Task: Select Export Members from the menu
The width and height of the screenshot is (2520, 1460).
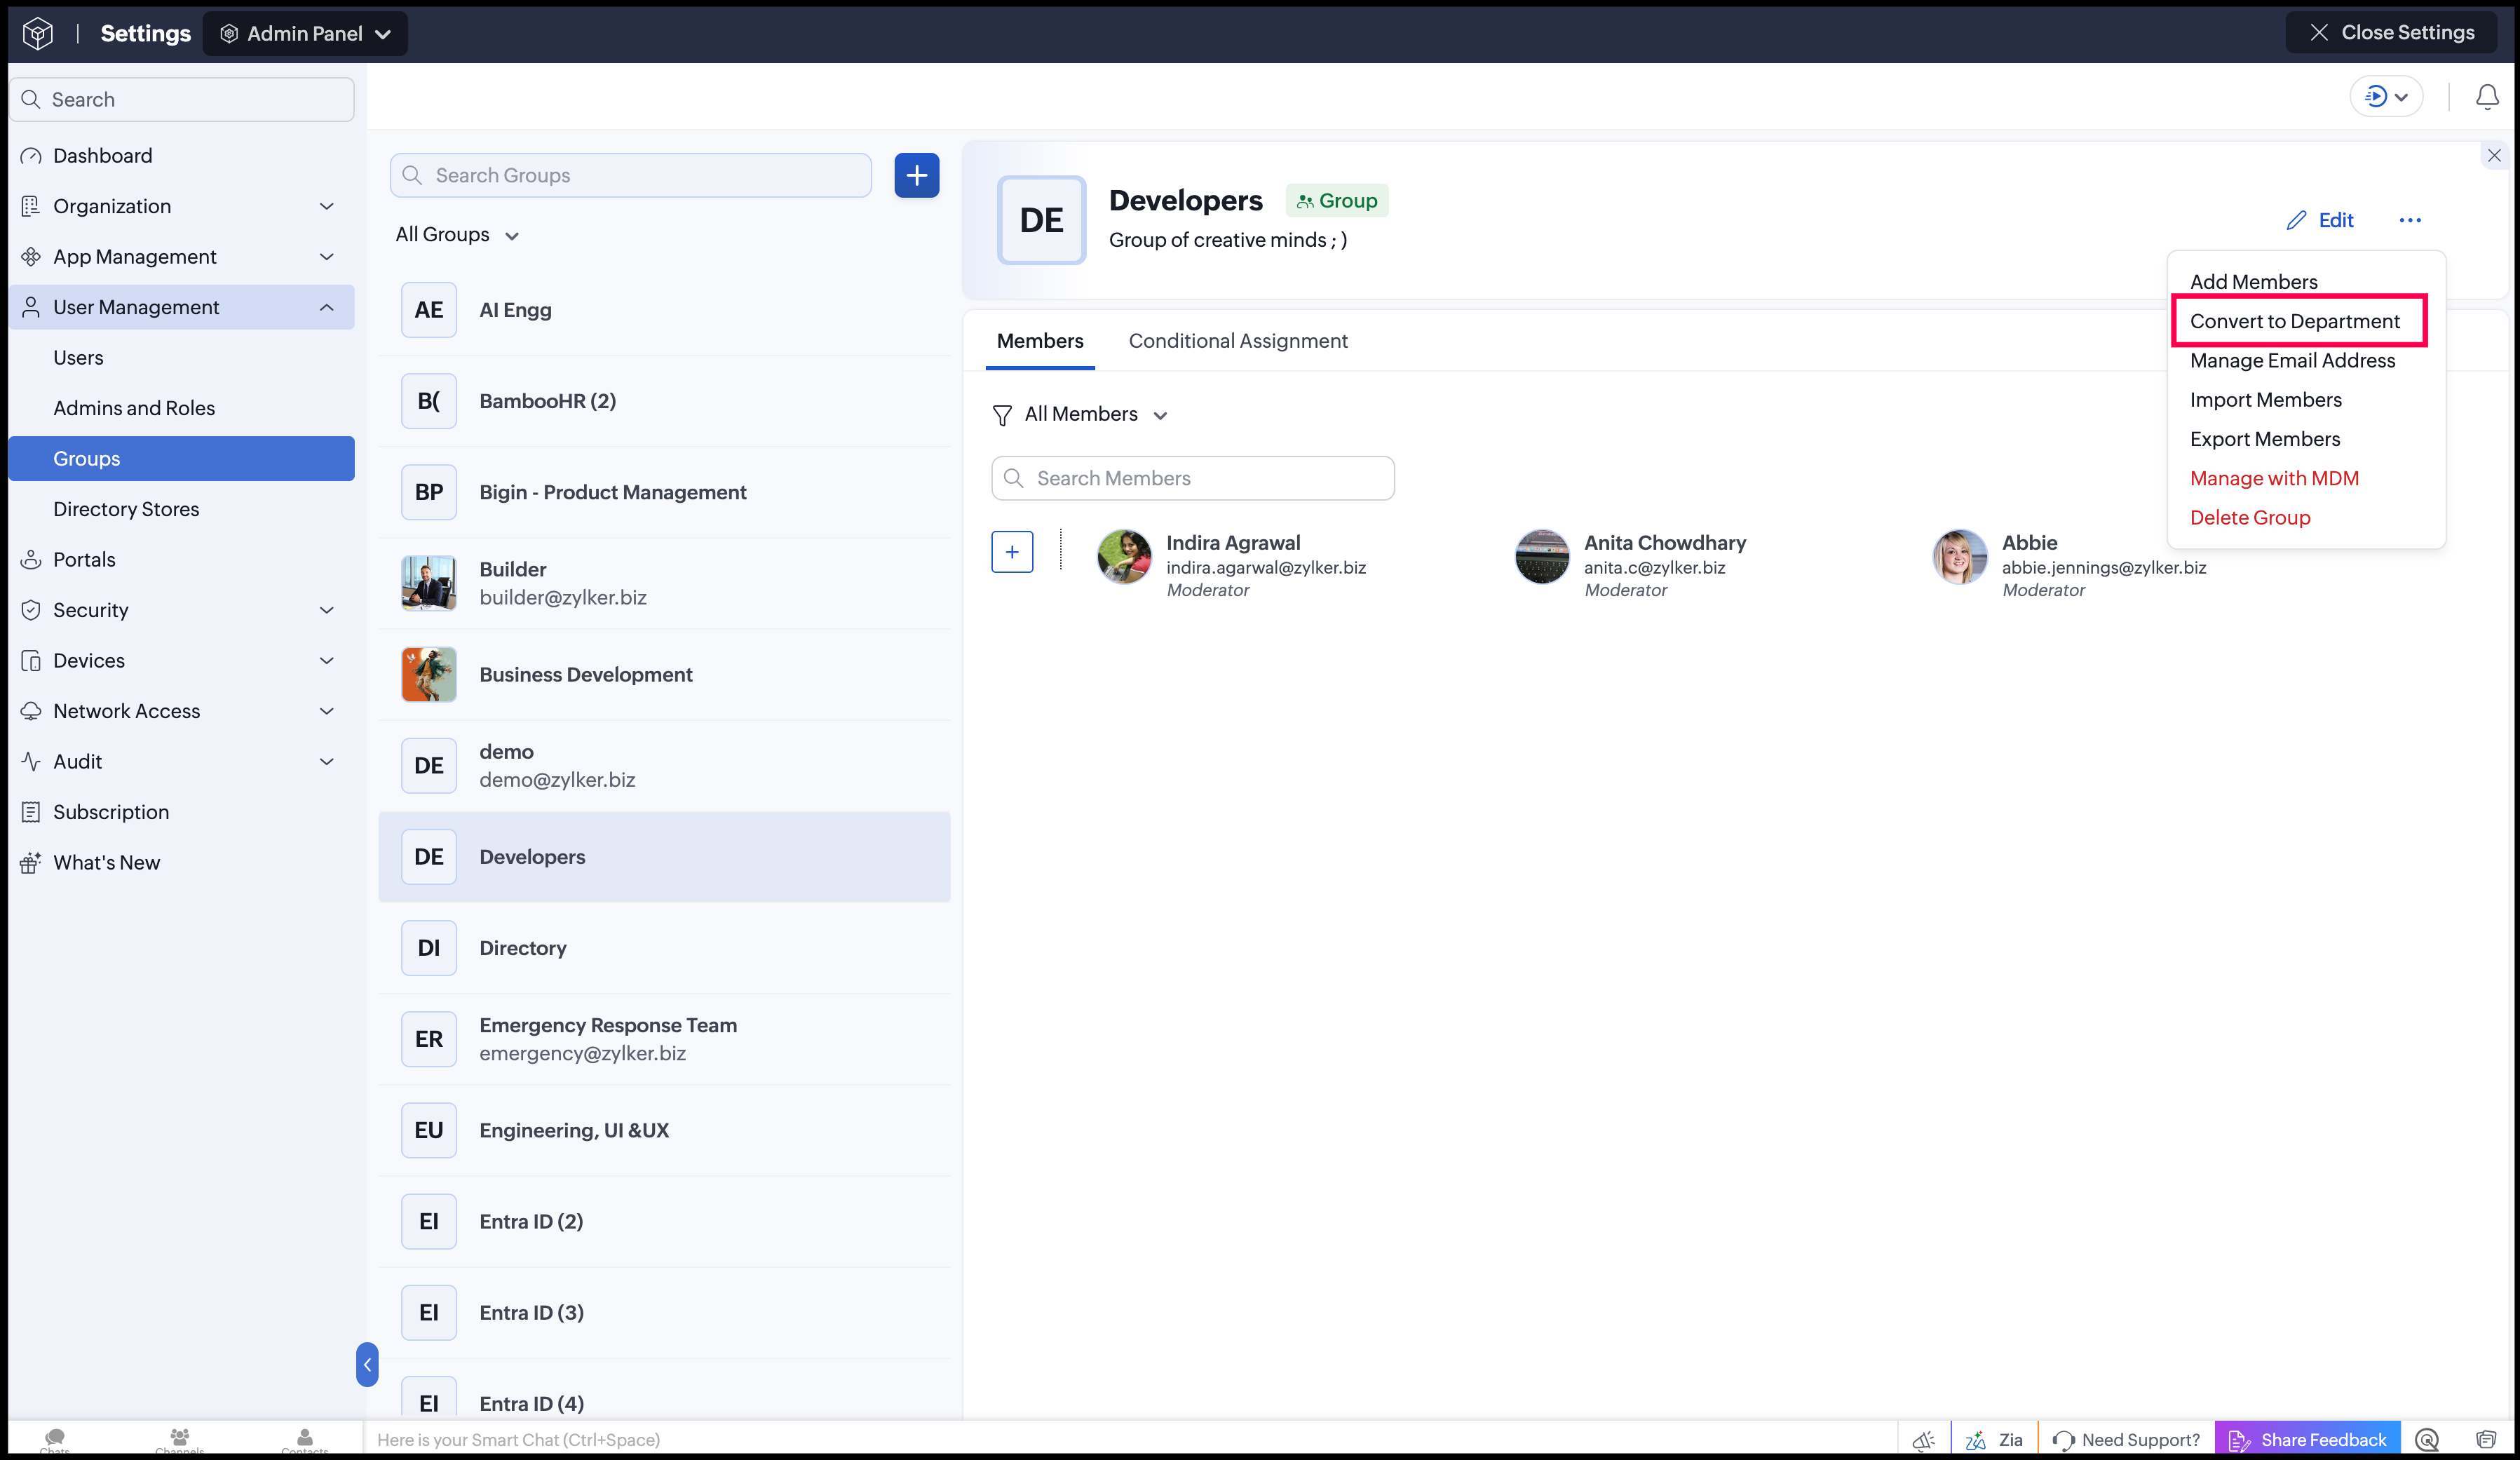Action: click(x=2265, y=439)
